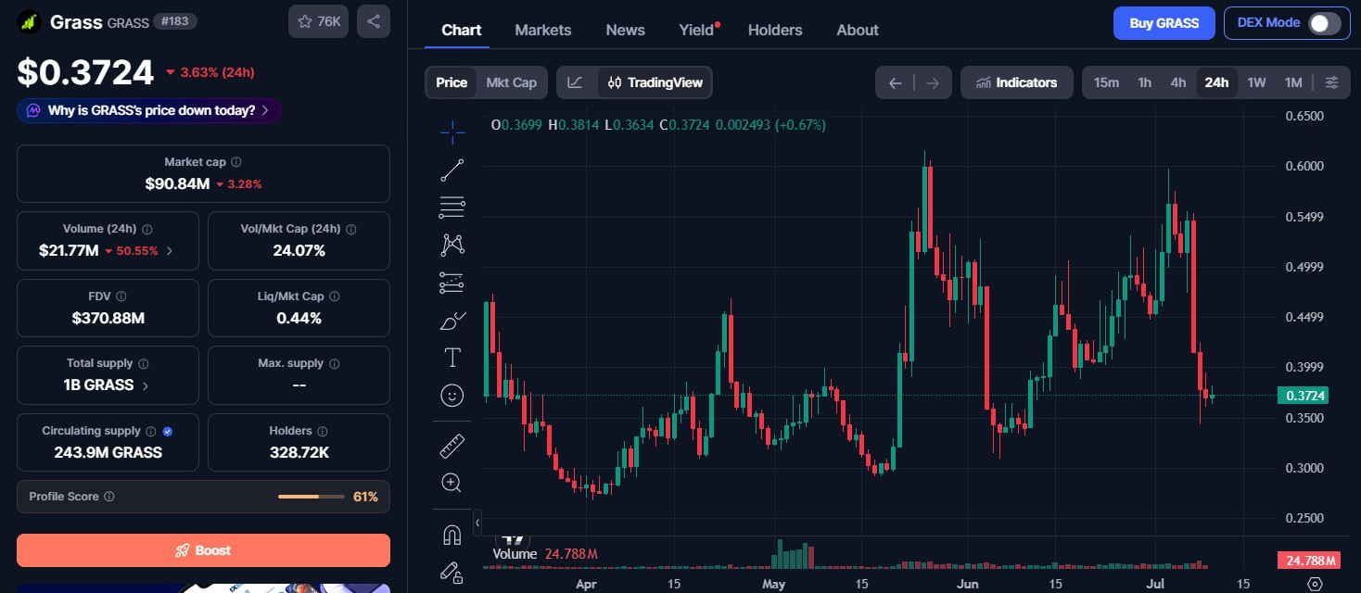
Task: Toggle the DEX Mode switch
Action: [1324, 23]
